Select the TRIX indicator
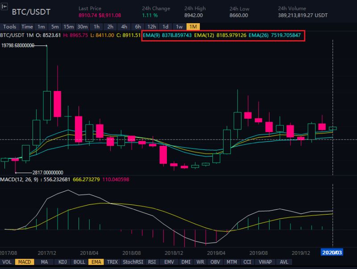Screen dimensions: 357x269 click(x=114, y=262)
